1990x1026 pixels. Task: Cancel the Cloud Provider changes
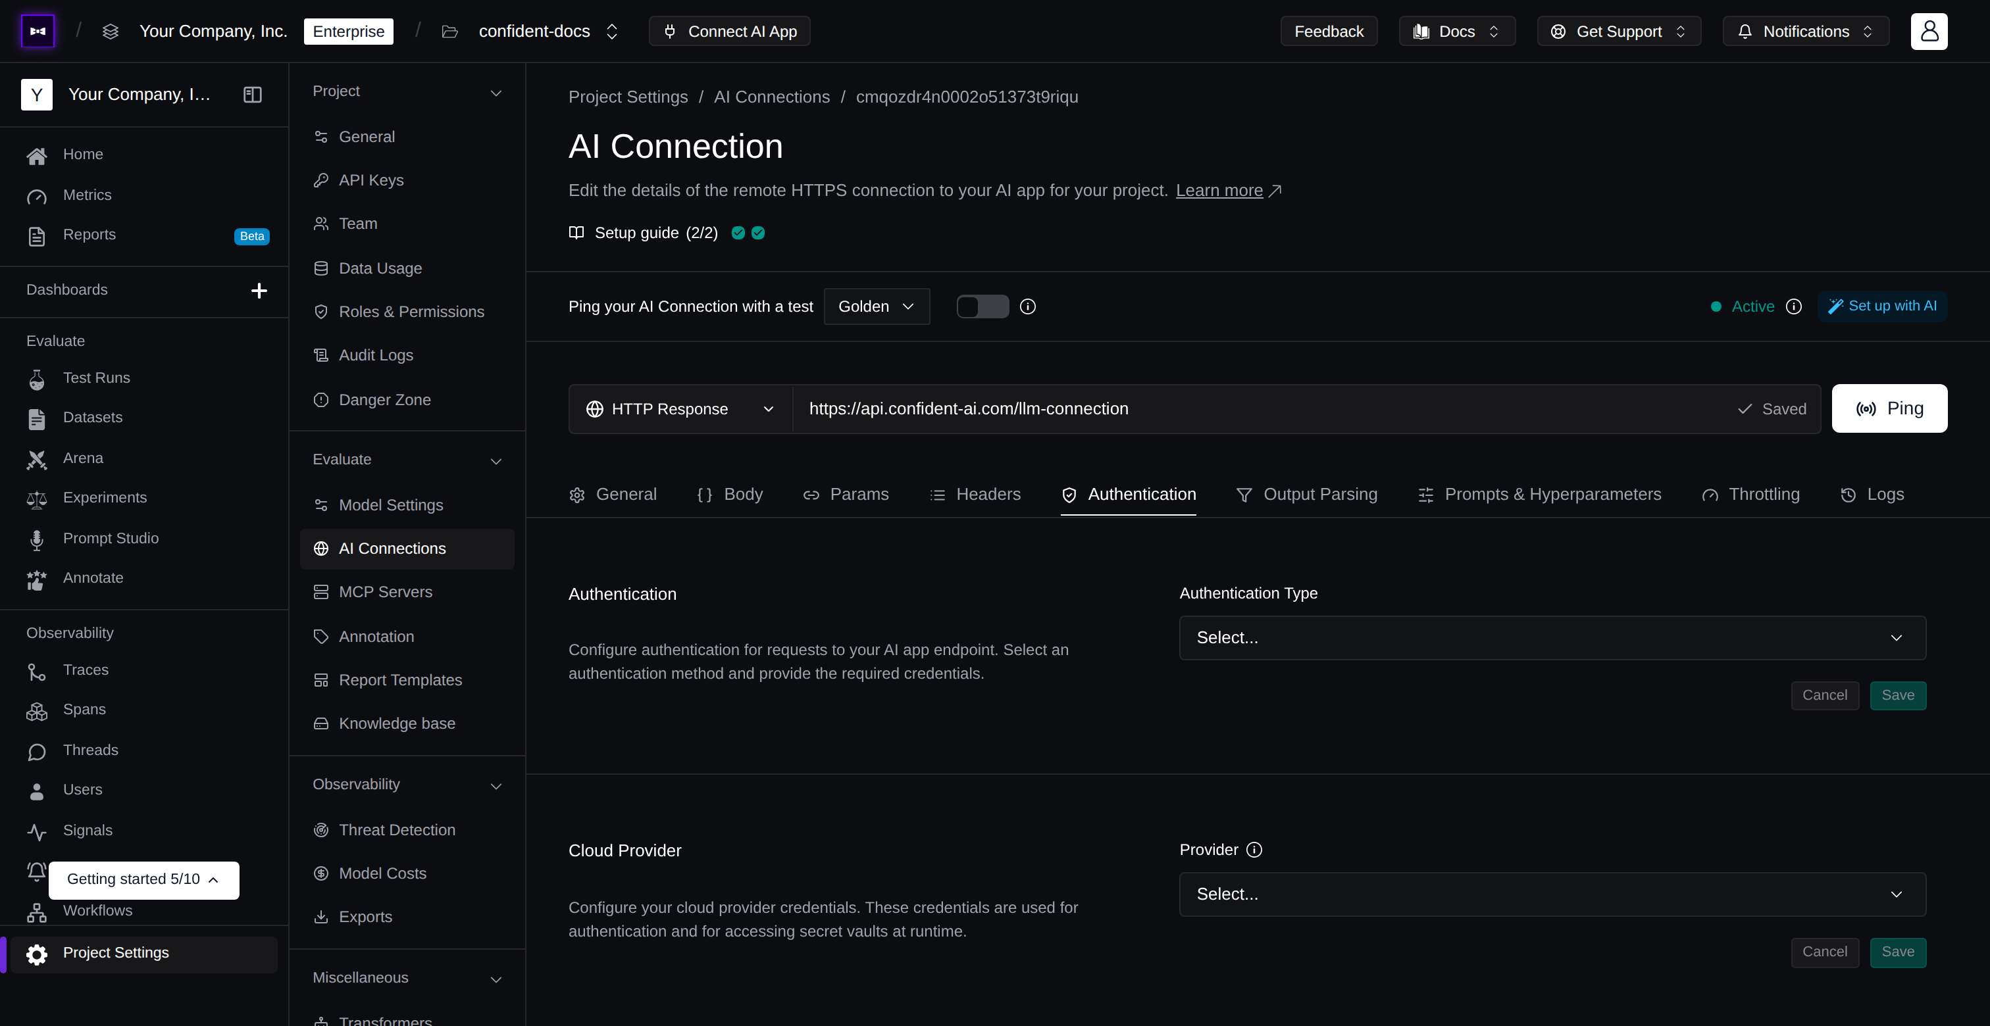click(x=1825, y=952)
